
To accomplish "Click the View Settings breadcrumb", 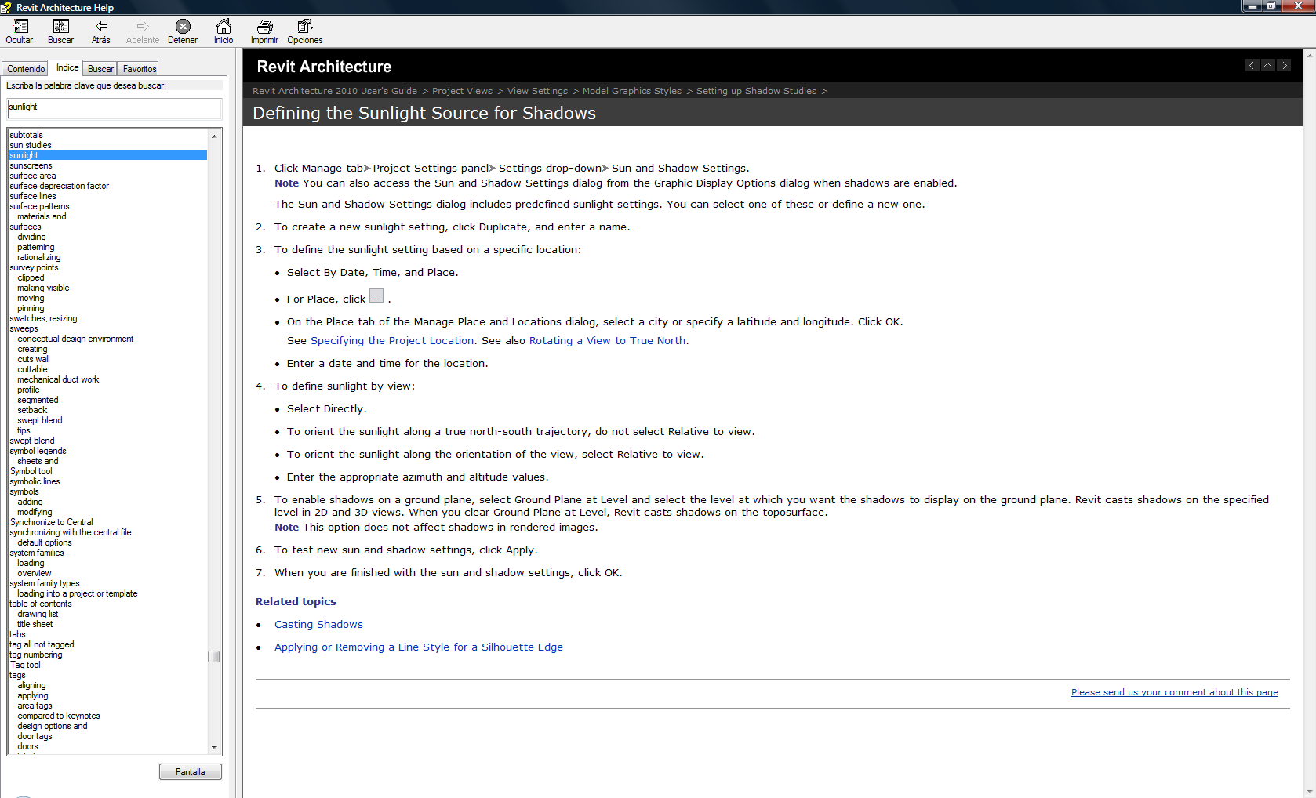I will pos(537,91).
